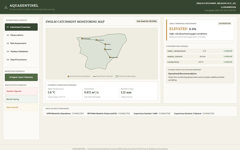This screenshot has height=150, width=240.
Task: Click 'reduced' indicator in conductivity row
Action: (228, 62)
